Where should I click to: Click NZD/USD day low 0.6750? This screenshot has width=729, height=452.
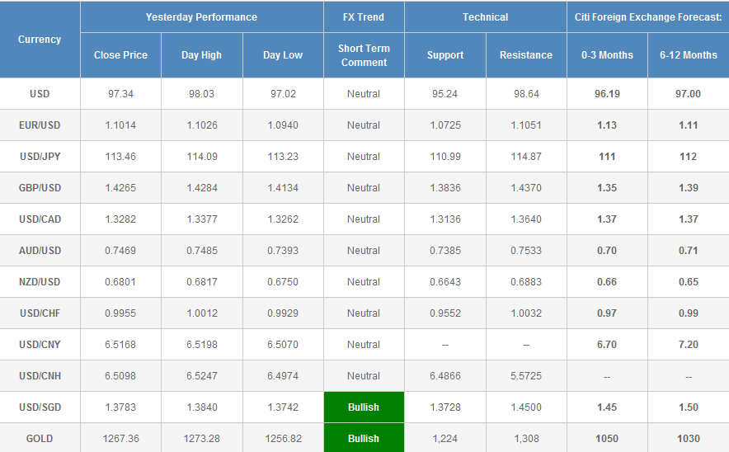283,282
